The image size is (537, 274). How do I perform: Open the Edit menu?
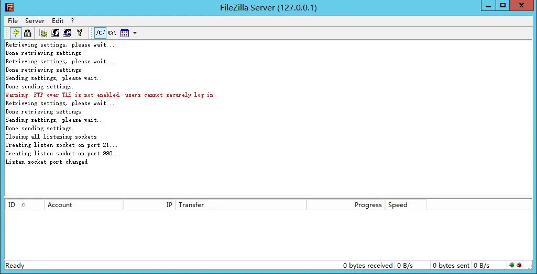click(58, 21)
